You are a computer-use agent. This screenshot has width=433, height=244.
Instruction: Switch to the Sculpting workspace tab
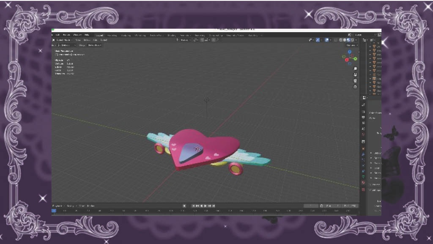tap(126, 36)
